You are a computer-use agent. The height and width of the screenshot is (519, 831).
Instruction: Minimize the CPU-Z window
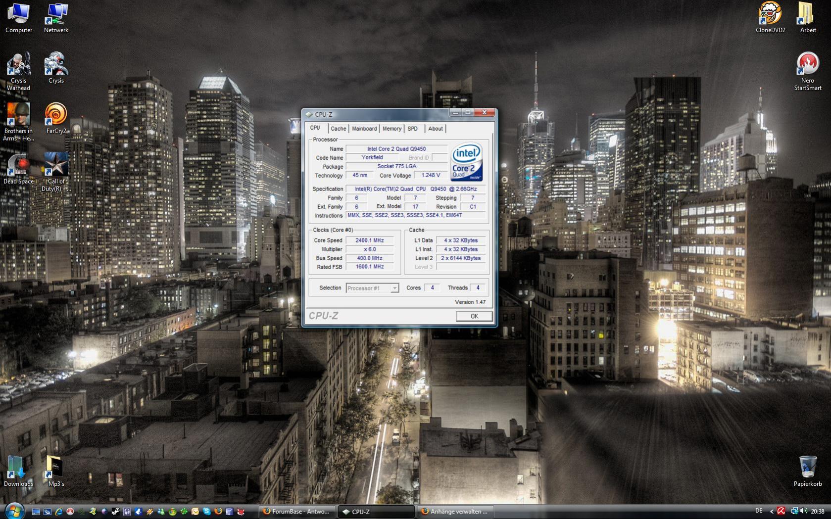tap(455, 113)
